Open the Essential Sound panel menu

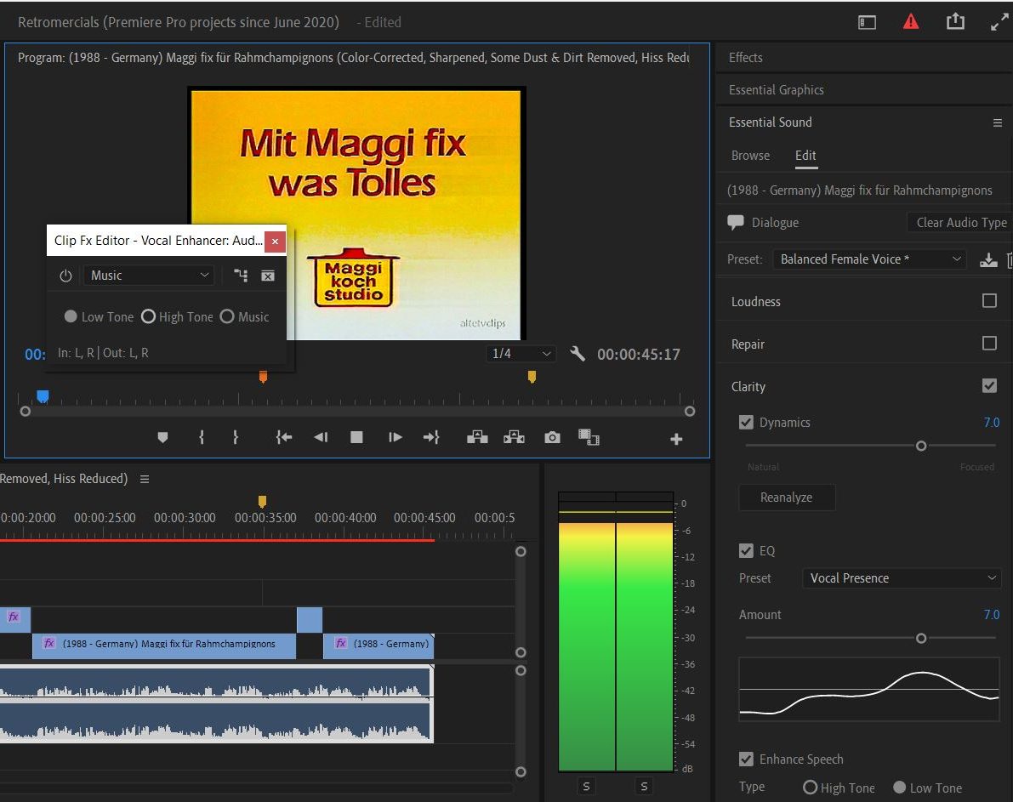click(x=998, y=122)
